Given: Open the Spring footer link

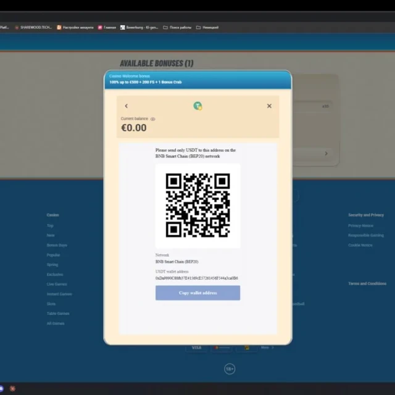Looking at the screenshot, I should pyautogui.click(x=52, y=265).
